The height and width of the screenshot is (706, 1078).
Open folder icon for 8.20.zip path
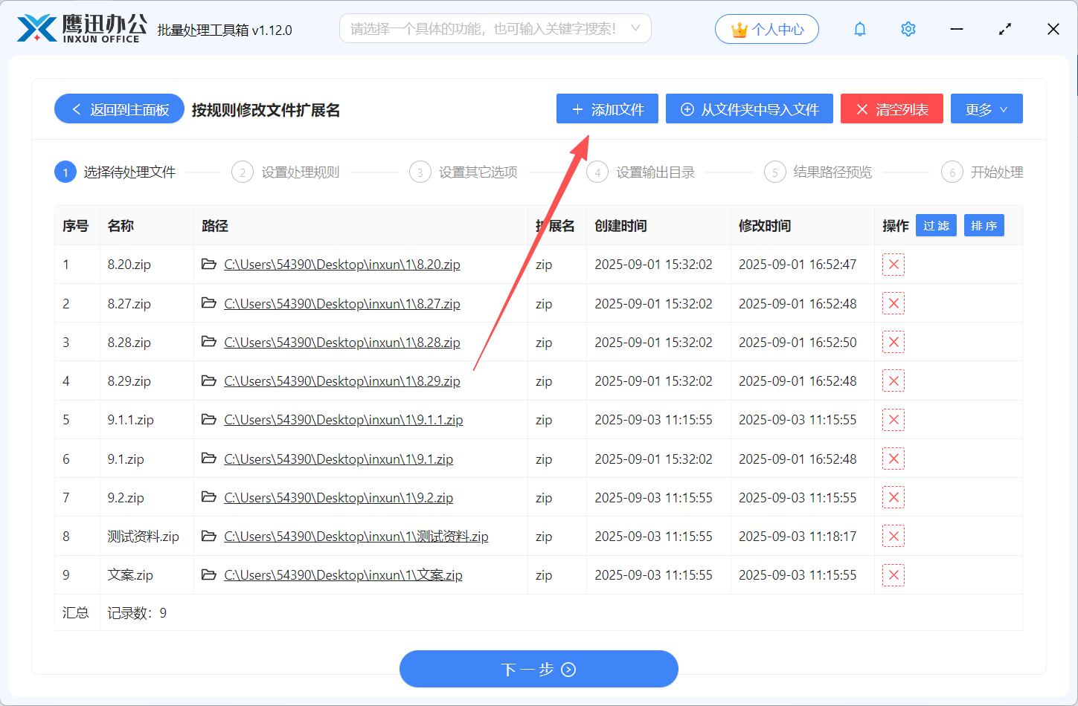pos(209,264)
